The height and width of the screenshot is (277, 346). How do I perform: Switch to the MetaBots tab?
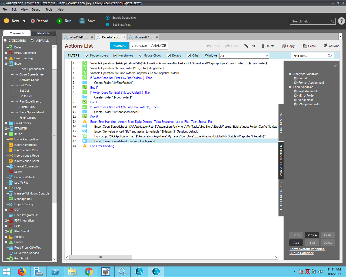[x=43, y=33]
